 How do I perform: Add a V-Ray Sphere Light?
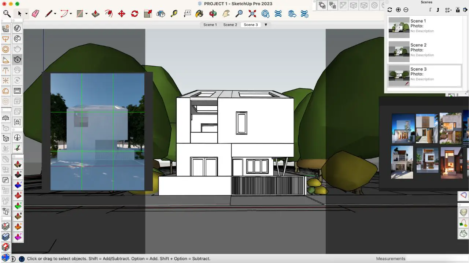[x=5, y=49]
